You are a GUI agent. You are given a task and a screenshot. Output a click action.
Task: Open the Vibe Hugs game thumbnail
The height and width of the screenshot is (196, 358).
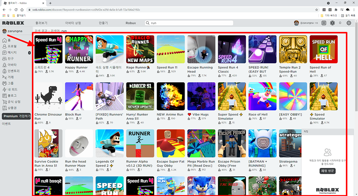coord(201,96)
